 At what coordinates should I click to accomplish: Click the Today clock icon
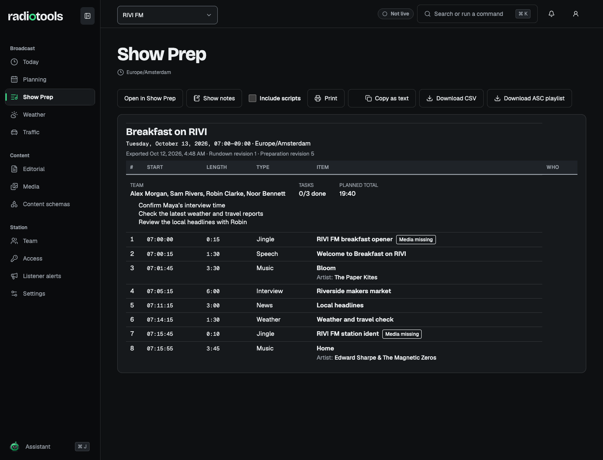[14, 62]
